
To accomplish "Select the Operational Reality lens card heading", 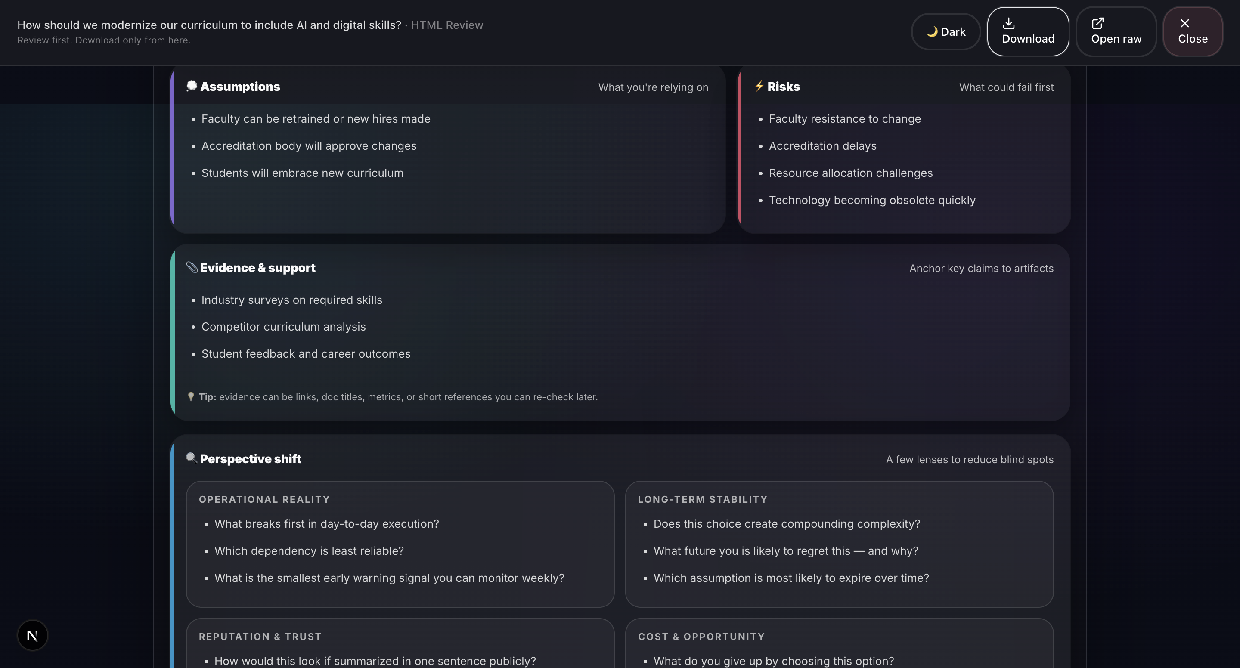I will point(264,500).
